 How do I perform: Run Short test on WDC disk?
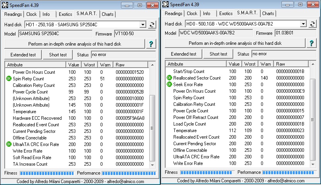(x=219, y=54)
